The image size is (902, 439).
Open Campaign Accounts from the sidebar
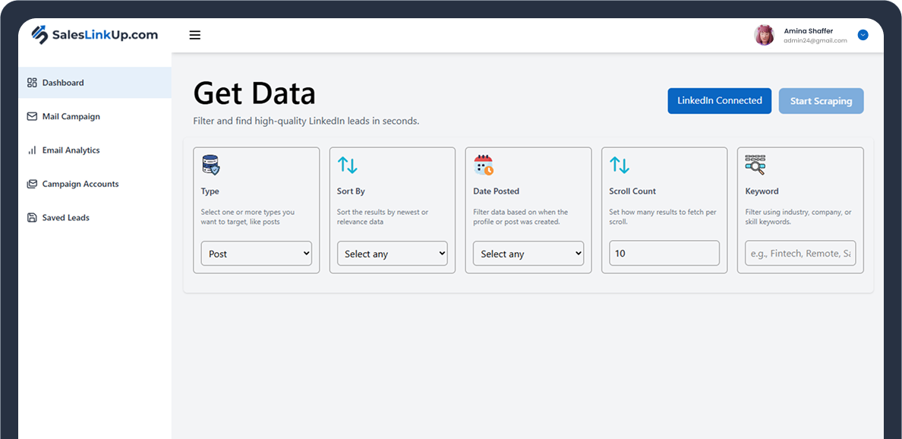click(80, 184)
